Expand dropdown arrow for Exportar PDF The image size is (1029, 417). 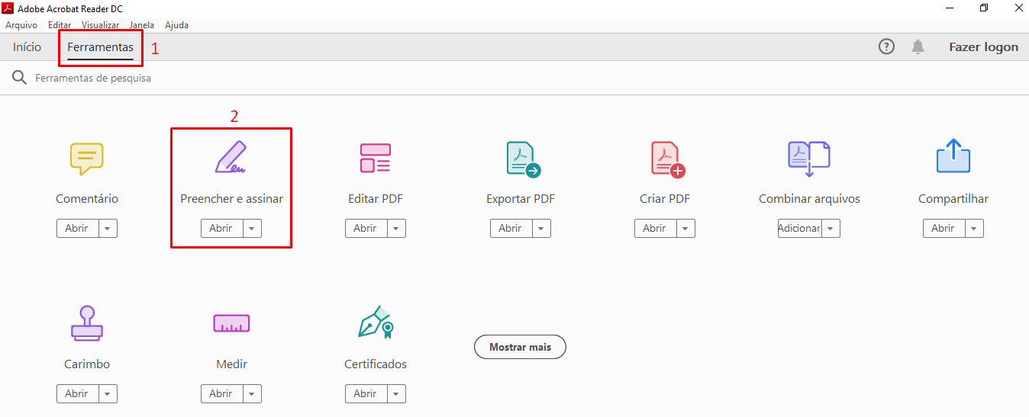(x=541, y=229)
